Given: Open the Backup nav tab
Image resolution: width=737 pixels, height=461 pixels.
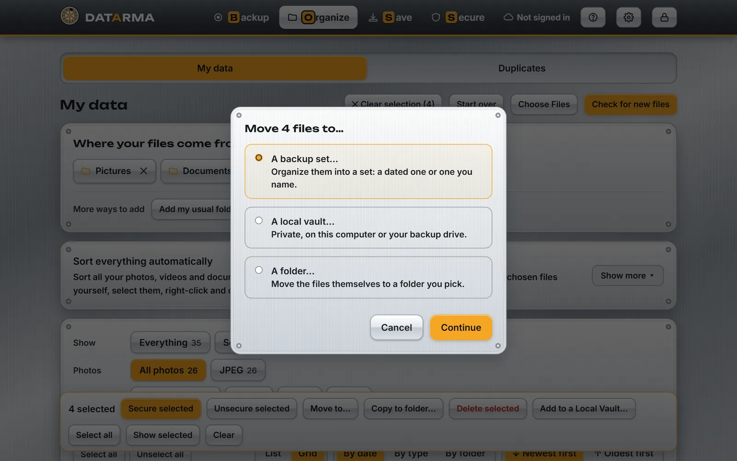Looking at the screenshot, I should (x=242, y=18).
